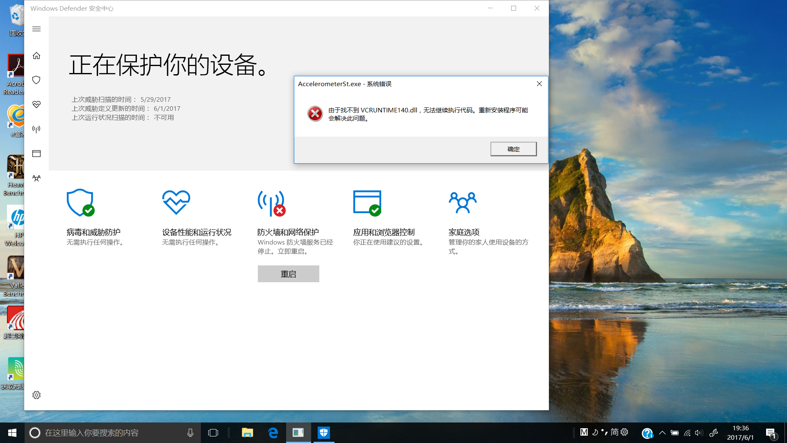
Task: Launch Microsoft Edge from taskbar
Action: [x=273, y=433]
